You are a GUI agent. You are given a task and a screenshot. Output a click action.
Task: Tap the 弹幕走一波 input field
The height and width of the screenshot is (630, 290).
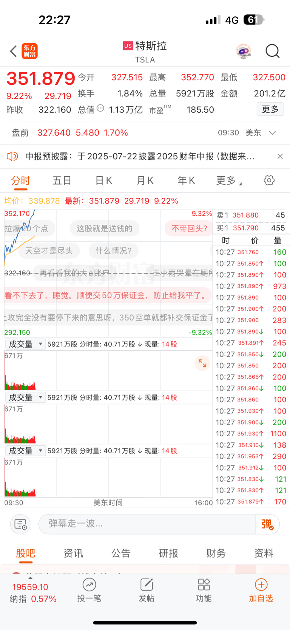147,524
